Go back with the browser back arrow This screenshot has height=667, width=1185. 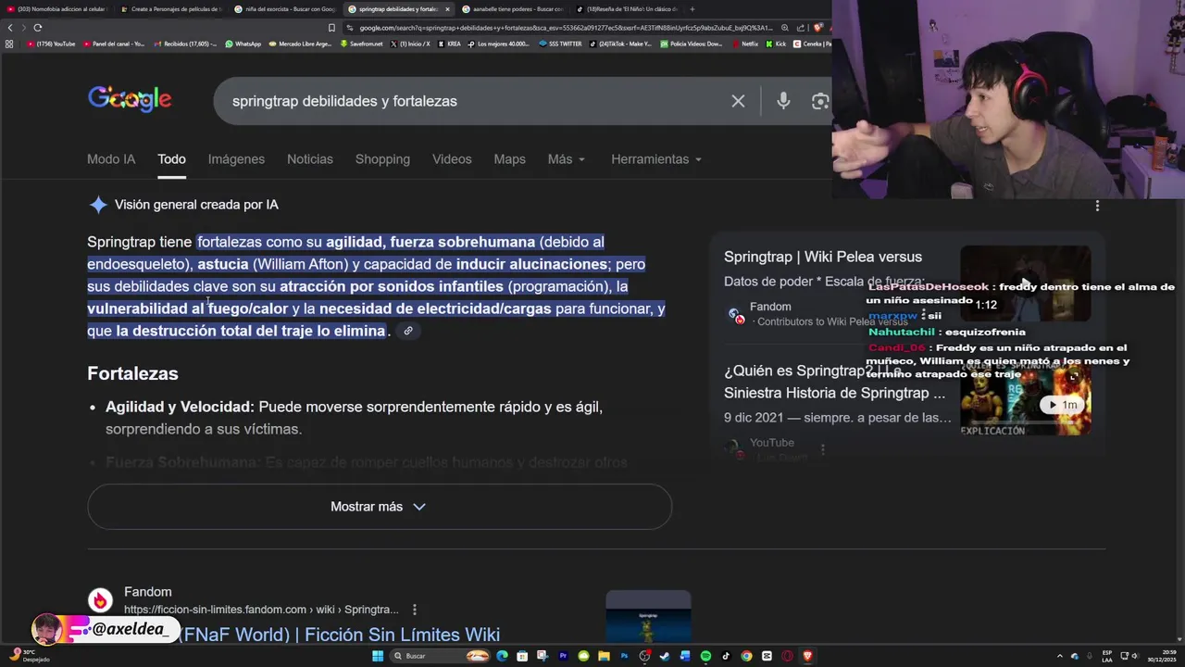[10, 27]
